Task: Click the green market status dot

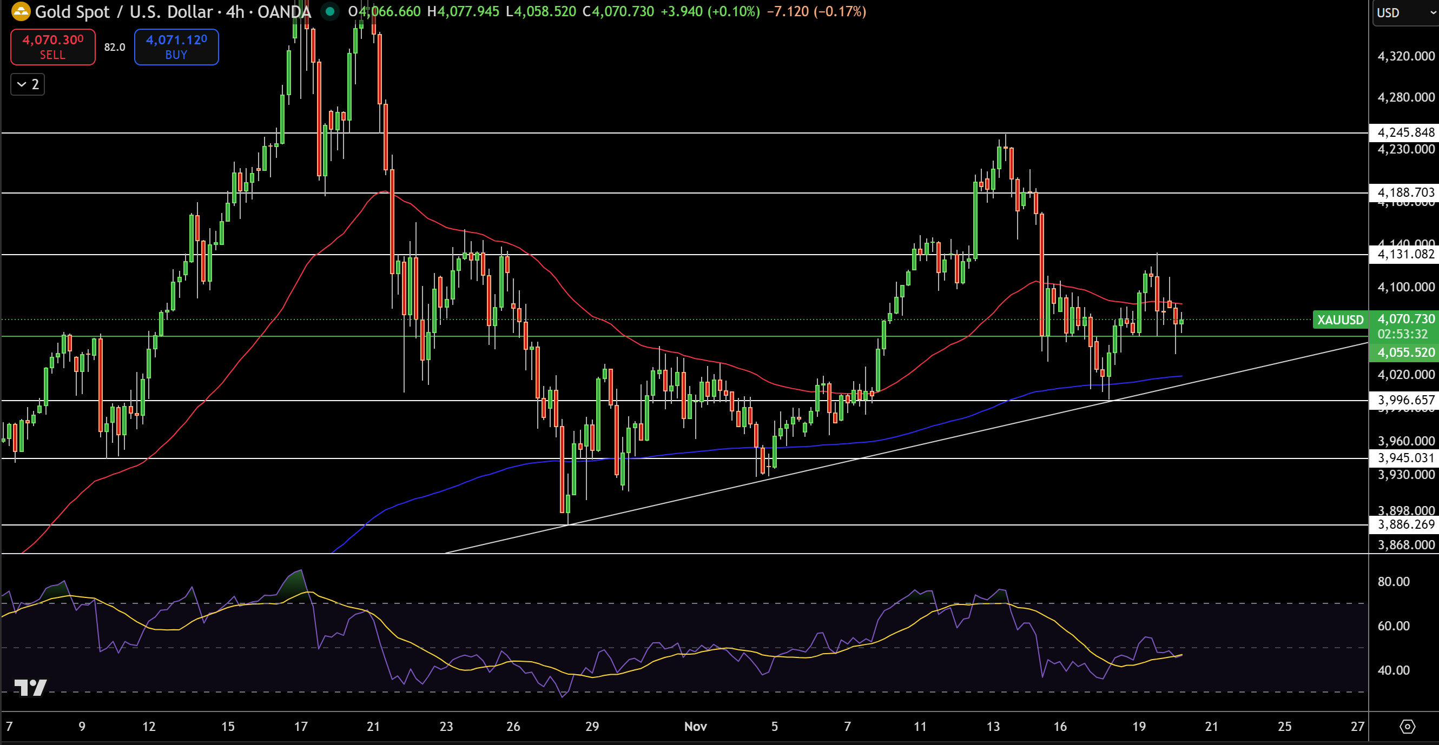Action: point(329,10)
